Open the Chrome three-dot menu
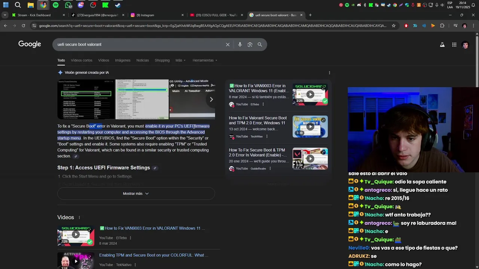This screenshot has height=269, width=479. tap(473, 25)
